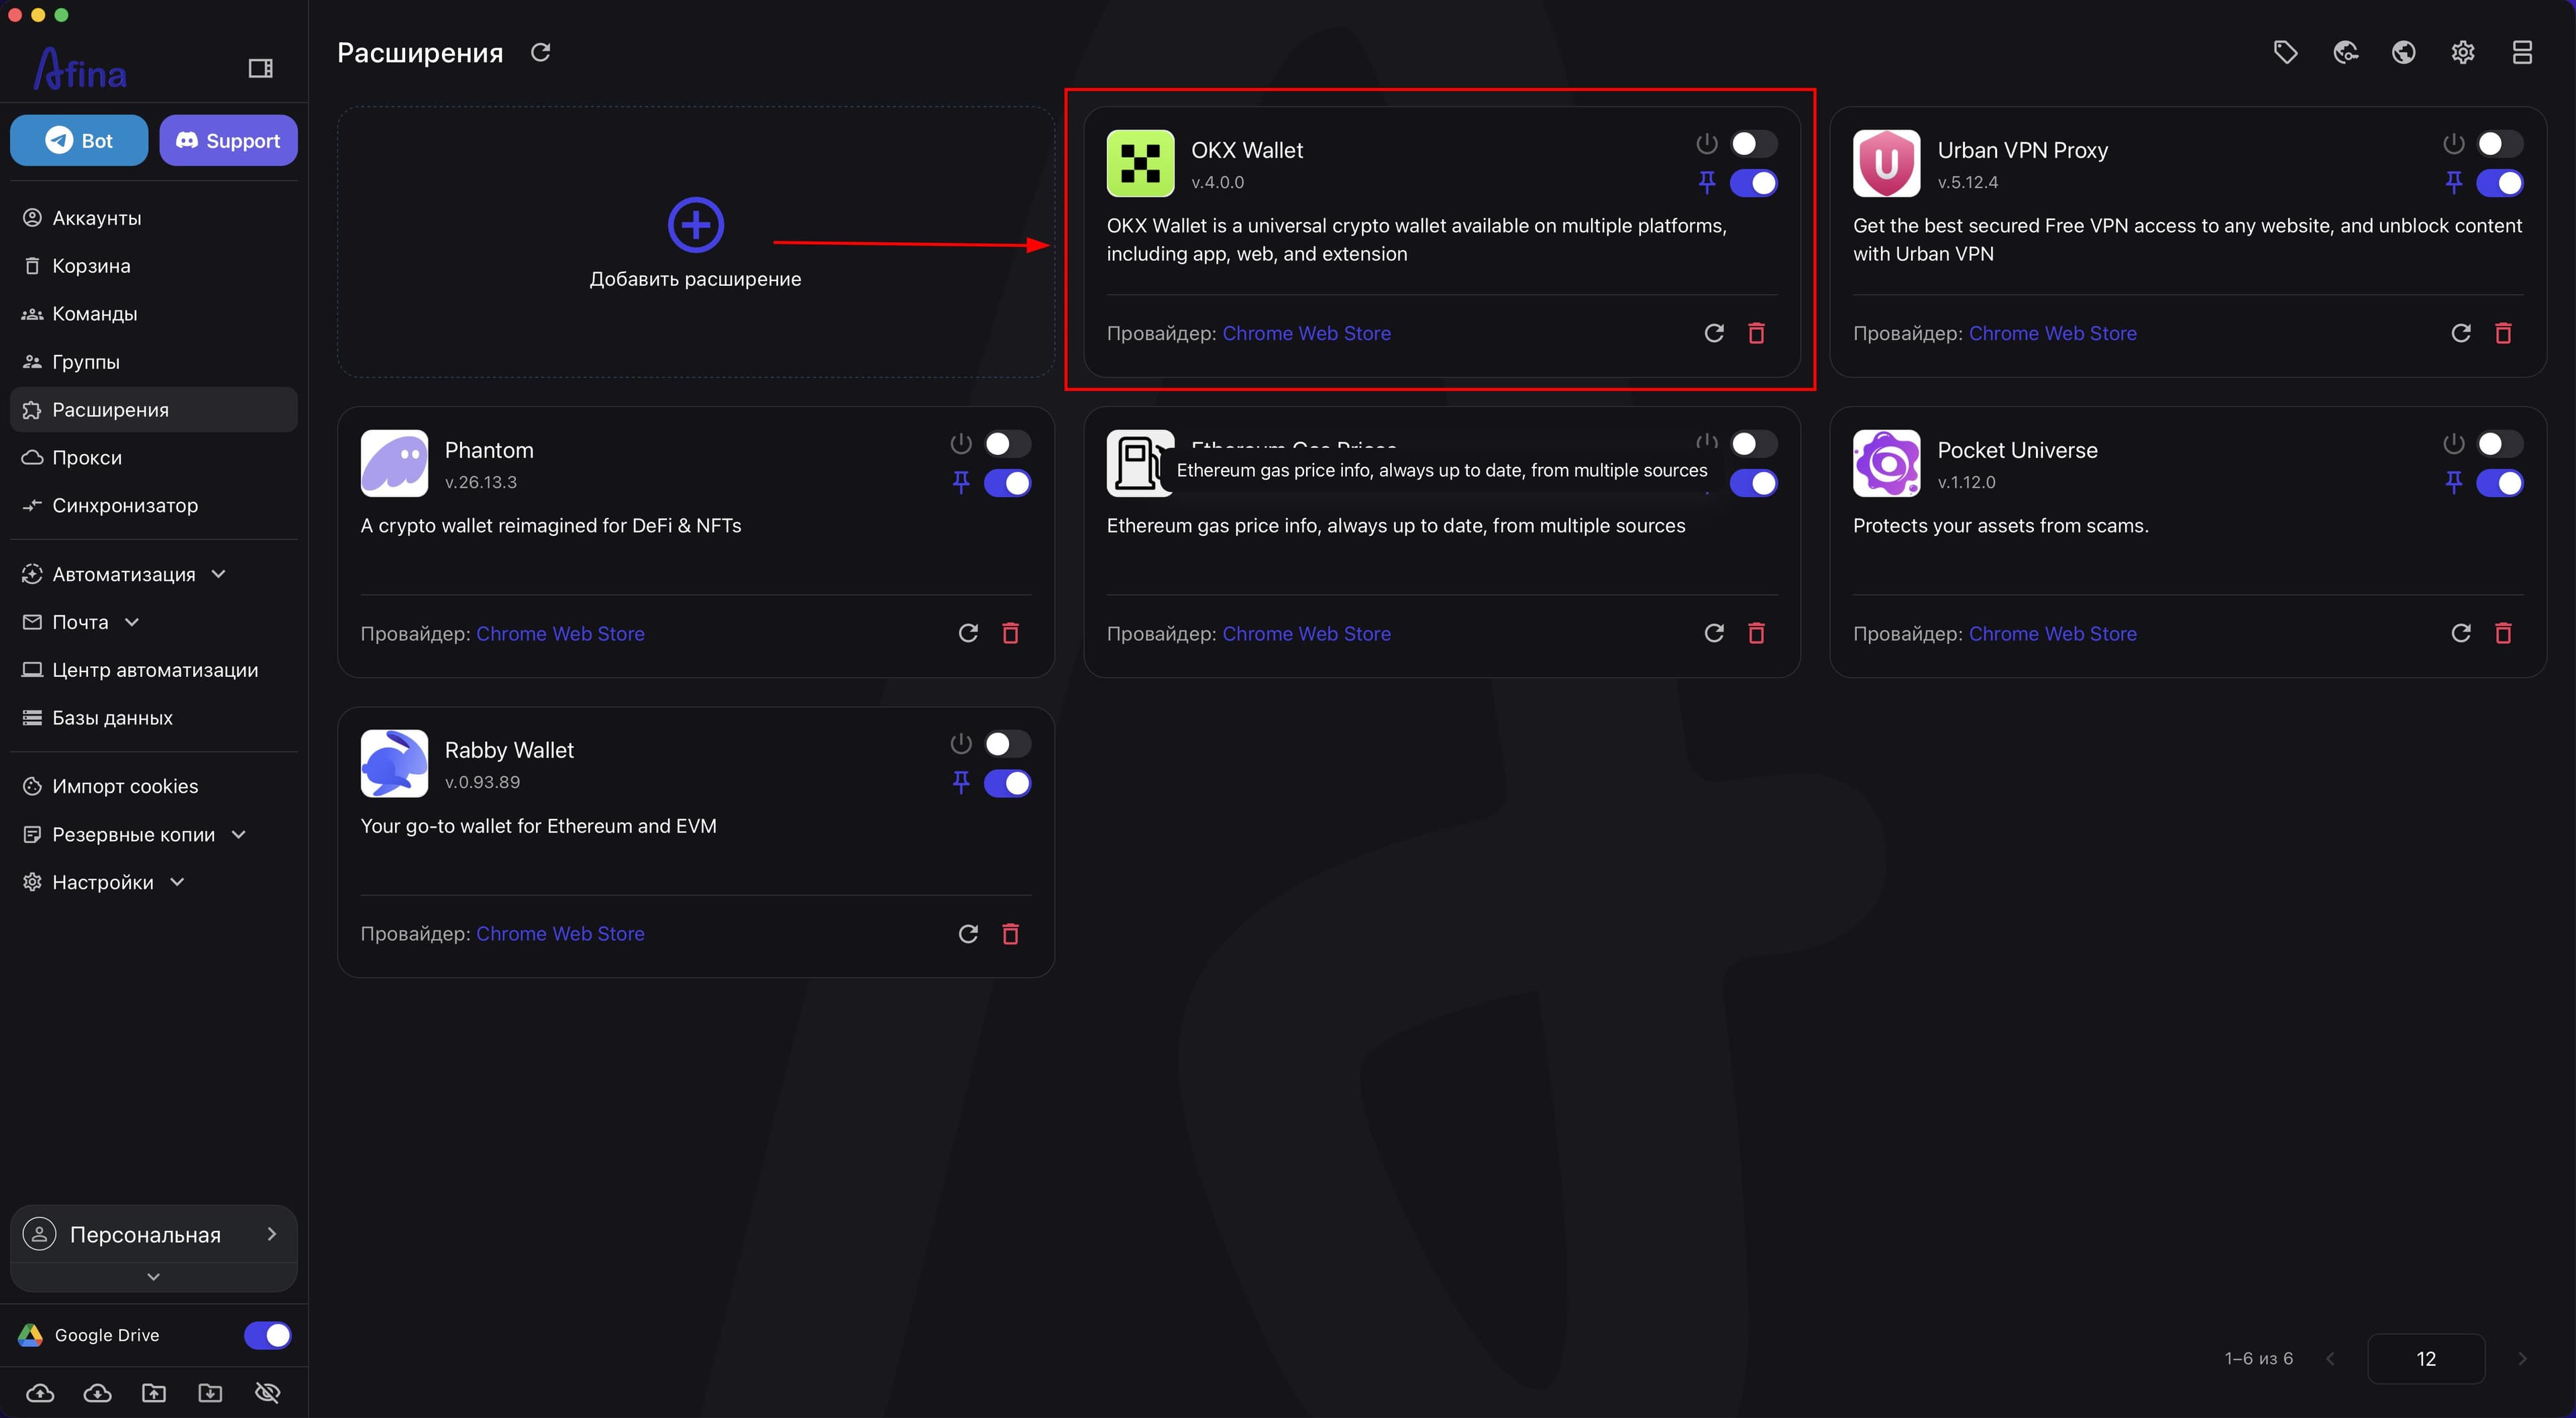This screenshot has width=2576, height=1418.
Task: Open Корзина in the sidebar
Action: pyautogui.click(x=154, y=266)
